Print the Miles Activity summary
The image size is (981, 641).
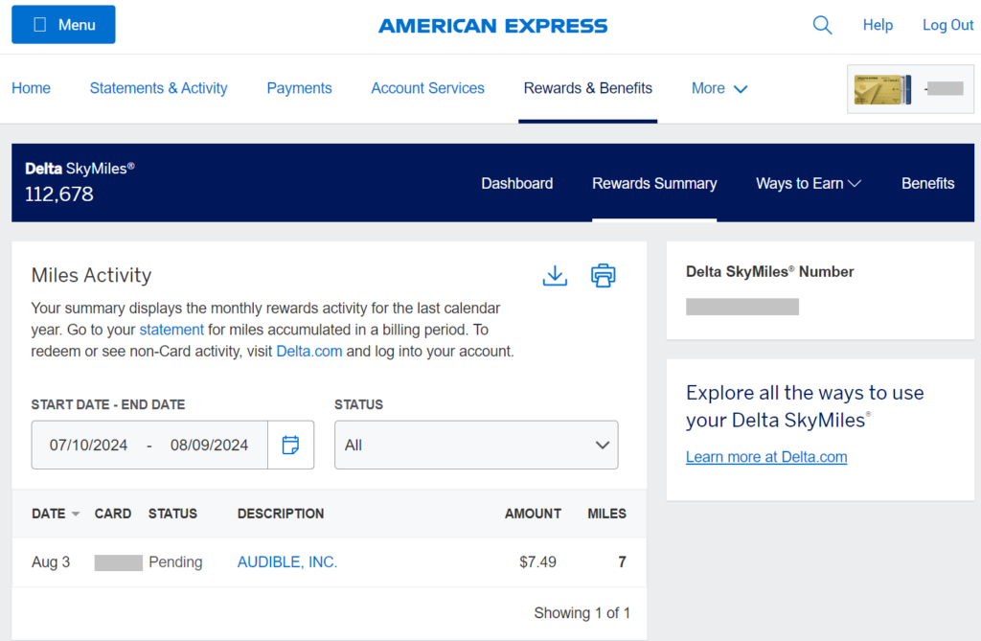click(x=604, y=276)
